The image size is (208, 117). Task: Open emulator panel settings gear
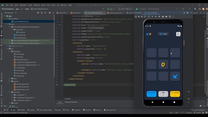188,13
